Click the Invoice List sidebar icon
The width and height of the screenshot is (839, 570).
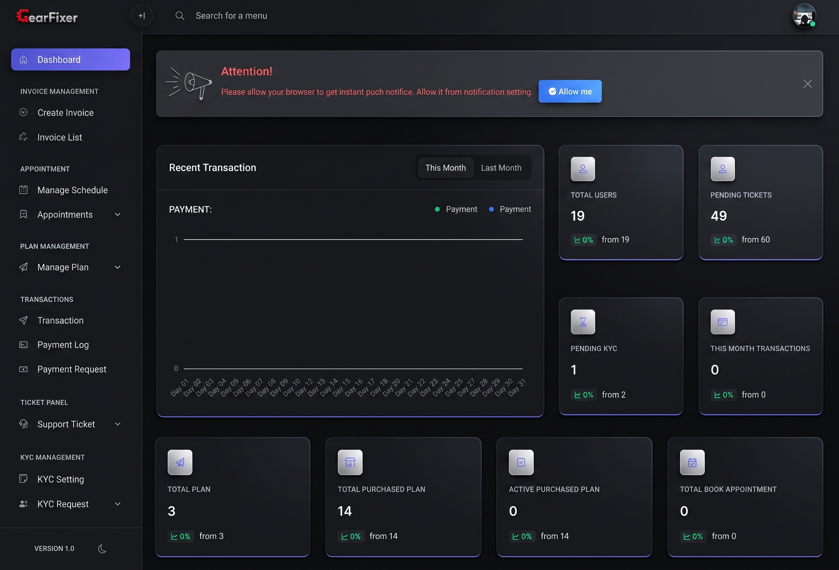pos(24,137)
